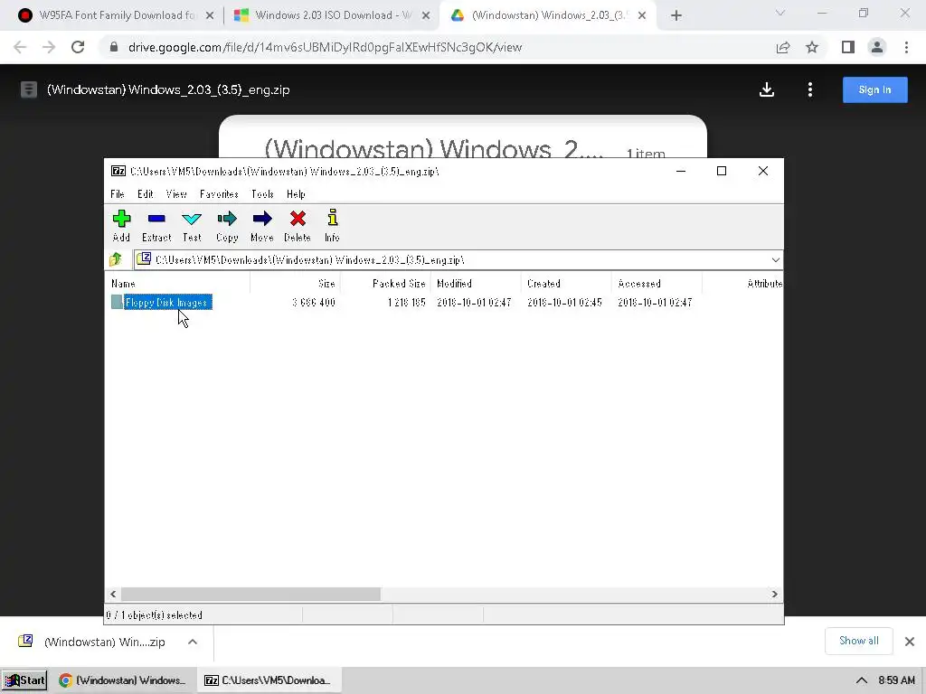Viewport: 926px width, 694px height.
Task: Click the Chrome address bar URL
Action: coord(325,47)
